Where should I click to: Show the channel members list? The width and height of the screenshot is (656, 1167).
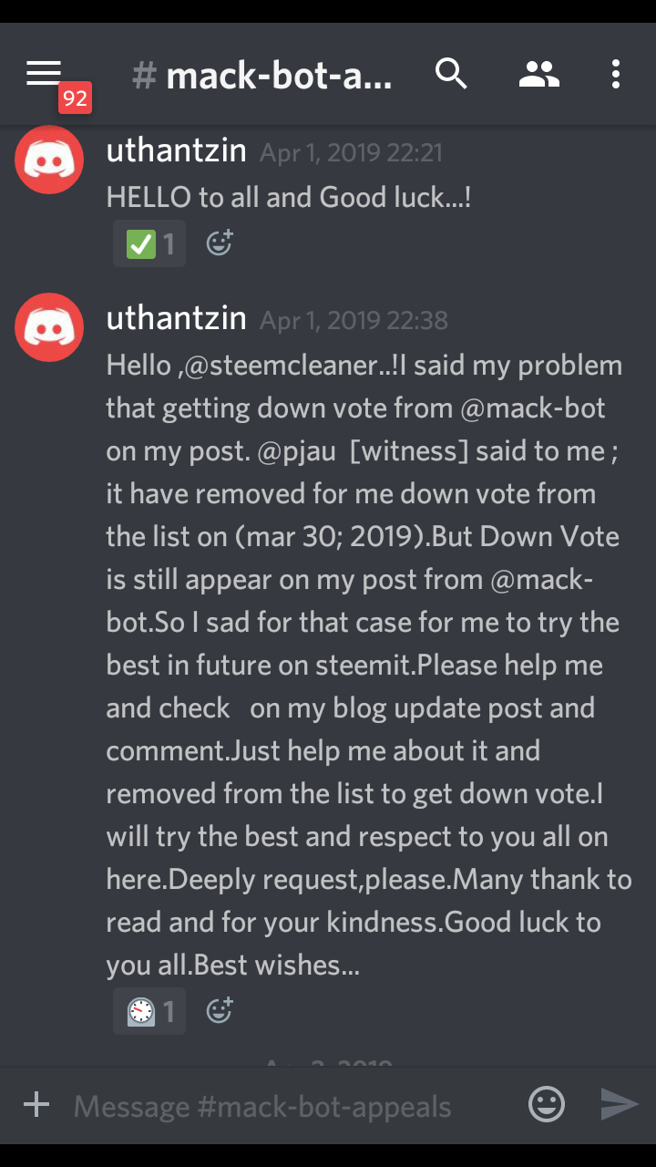click(538, 74)
